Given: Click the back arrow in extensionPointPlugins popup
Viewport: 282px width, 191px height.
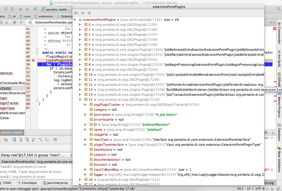Looking at the screenshot, I should (83, 13).
